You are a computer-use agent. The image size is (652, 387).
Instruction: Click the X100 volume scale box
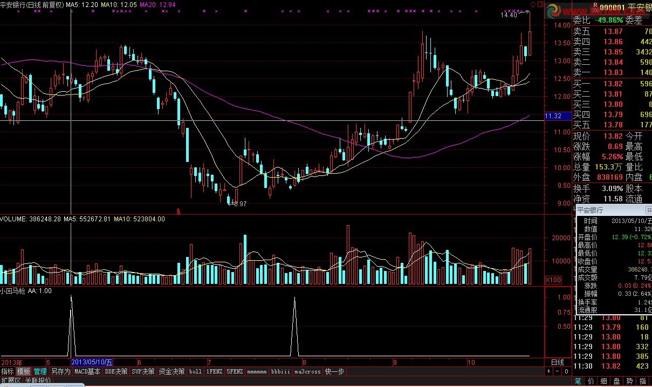click(x=553, y=280)
